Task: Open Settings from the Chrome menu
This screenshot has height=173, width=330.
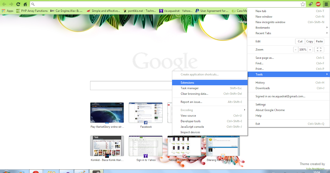Action: pos(288,105)
